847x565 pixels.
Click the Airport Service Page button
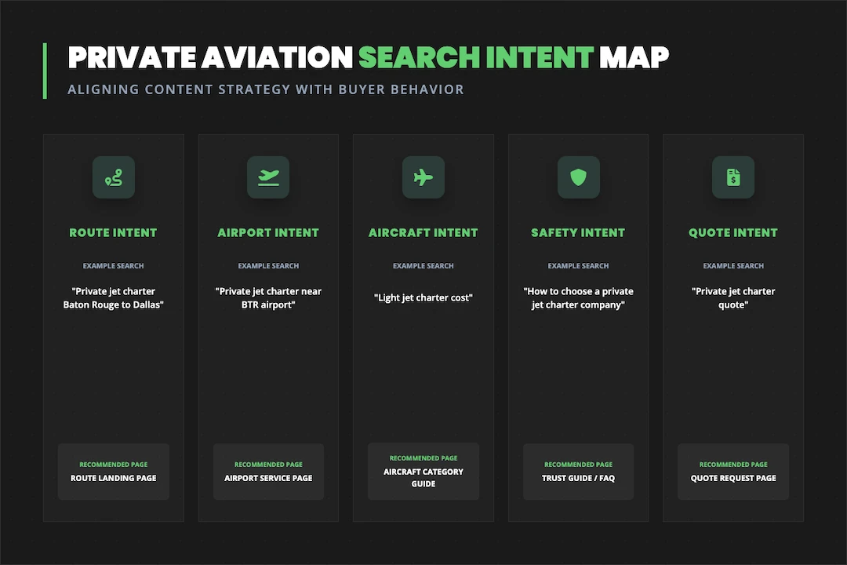[x=268, y=472]
